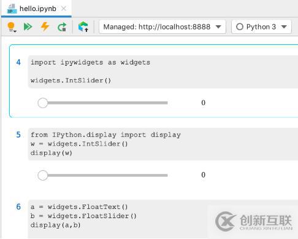Image resolution: width=298 pixels, height=239 pixels.
Task: Click 'display(a,b)' line in cell 6
Action: (x=55, y=225)
